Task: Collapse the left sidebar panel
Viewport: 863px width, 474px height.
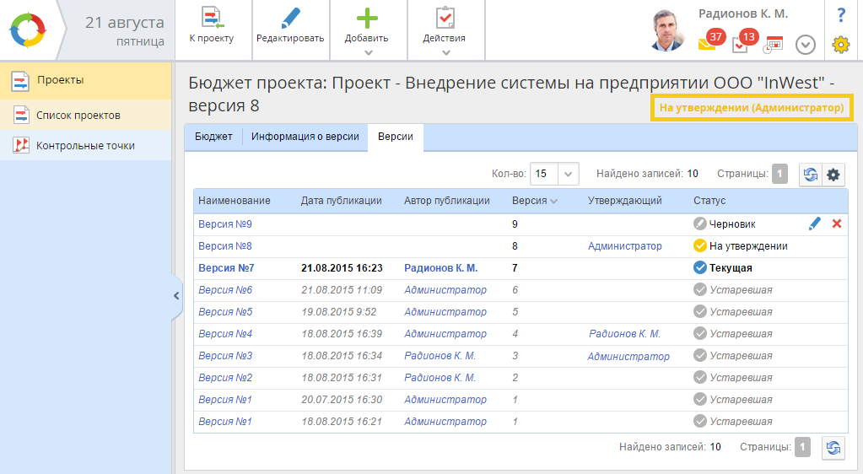Action: pyautogui.click(x=176, y=296)
